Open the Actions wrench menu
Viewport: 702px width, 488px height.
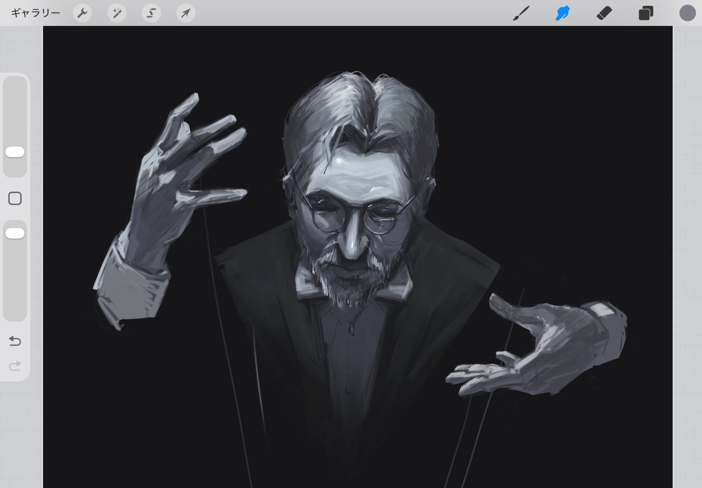[x=82, y=13]
